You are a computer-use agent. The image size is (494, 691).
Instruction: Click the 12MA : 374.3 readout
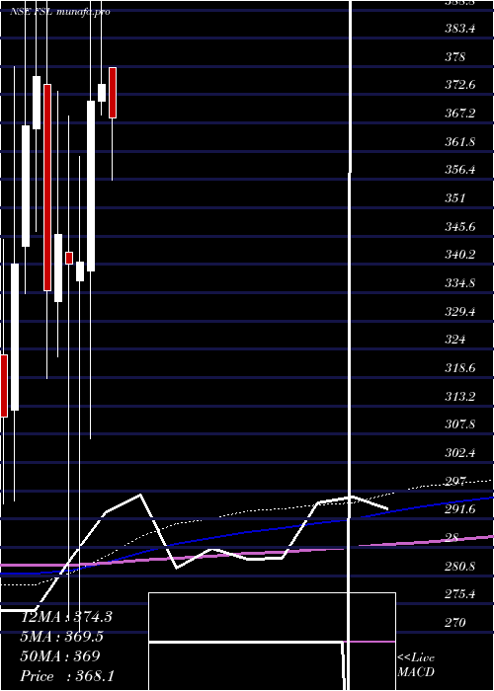[66, 617]
